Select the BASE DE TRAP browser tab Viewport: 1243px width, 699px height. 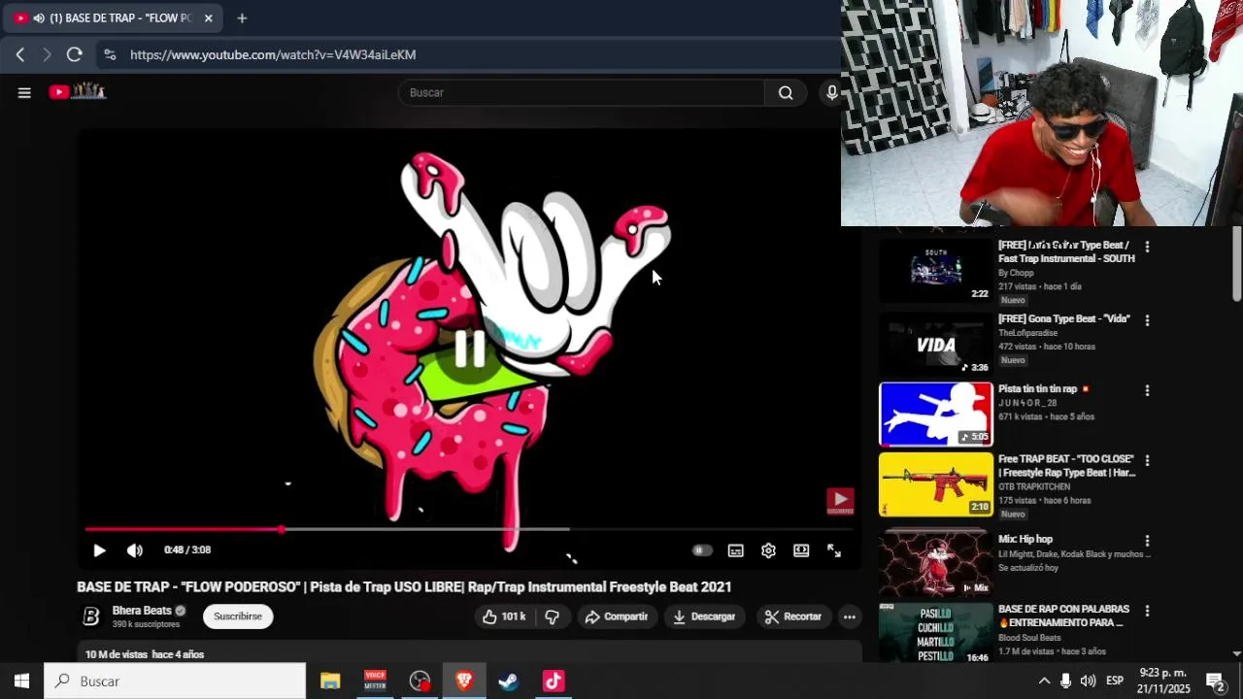[113, 18]
